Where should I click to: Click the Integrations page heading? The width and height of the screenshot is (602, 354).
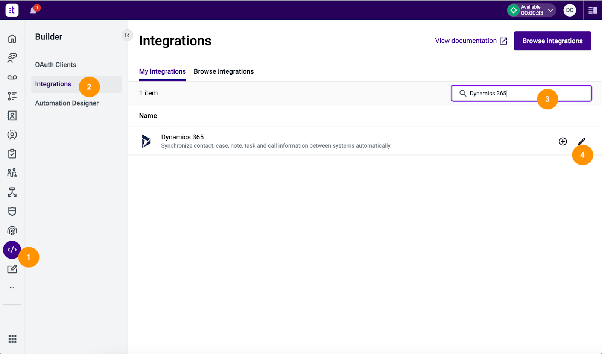(175, 41)
